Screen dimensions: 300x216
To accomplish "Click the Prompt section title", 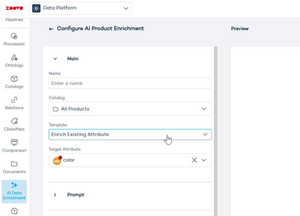I will click(76, 195).
